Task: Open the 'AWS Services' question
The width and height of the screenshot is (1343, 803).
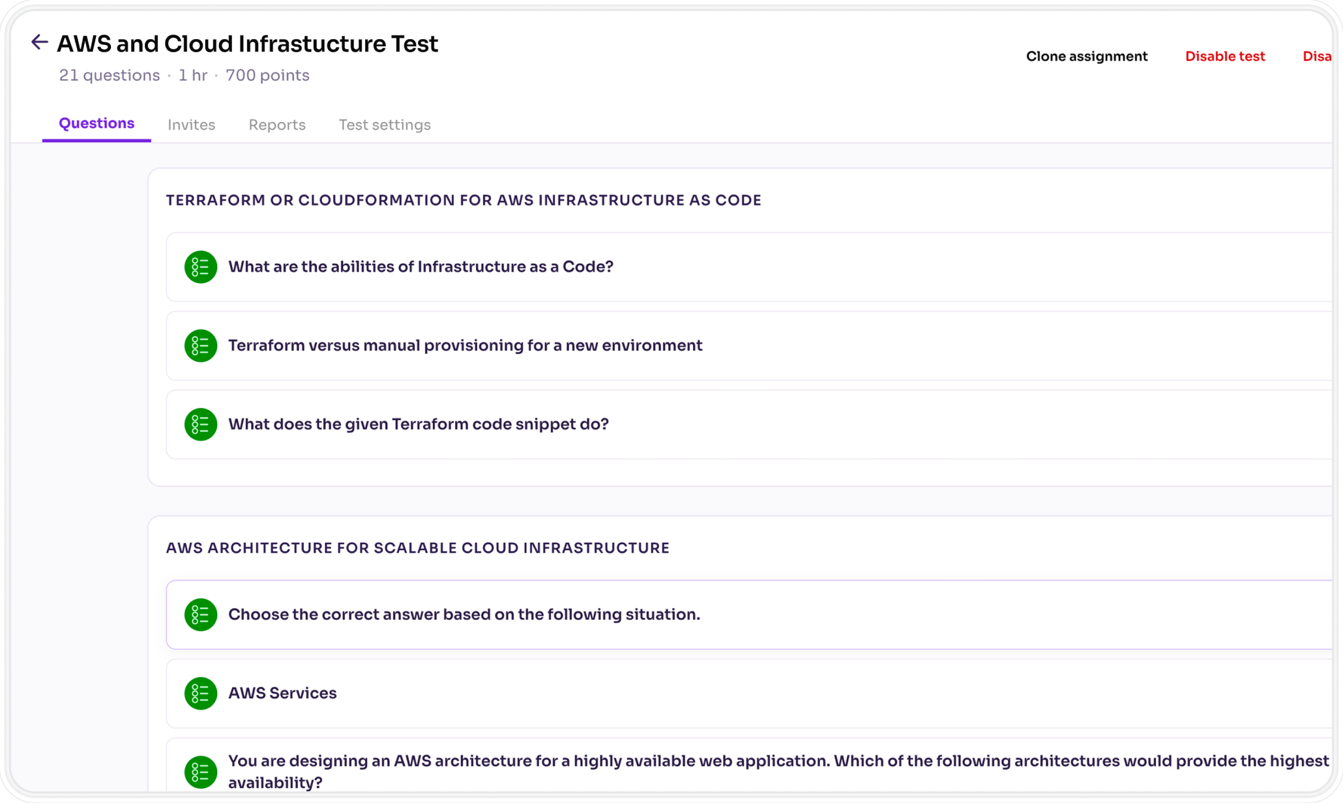Action: pyautogui.click(x=750, y=693)
